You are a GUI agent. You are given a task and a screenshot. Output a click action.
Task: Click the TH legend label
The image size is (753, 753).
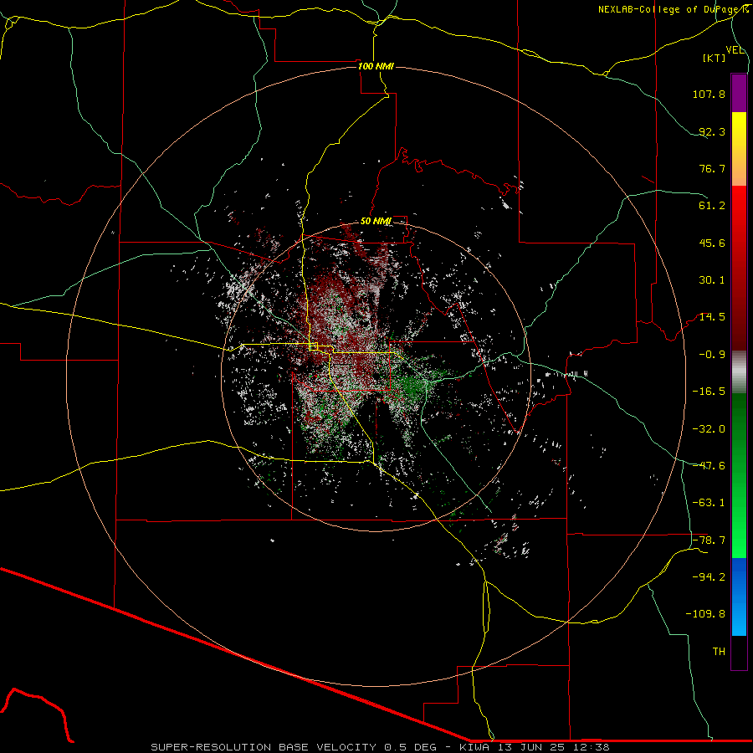[719, 652]
